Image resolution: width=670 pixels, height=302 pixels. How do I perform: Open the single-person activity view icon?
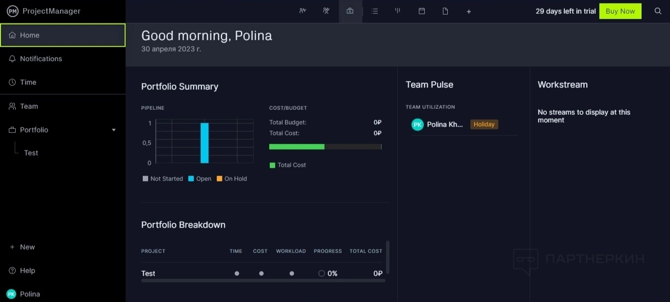[x=303, y=11]
